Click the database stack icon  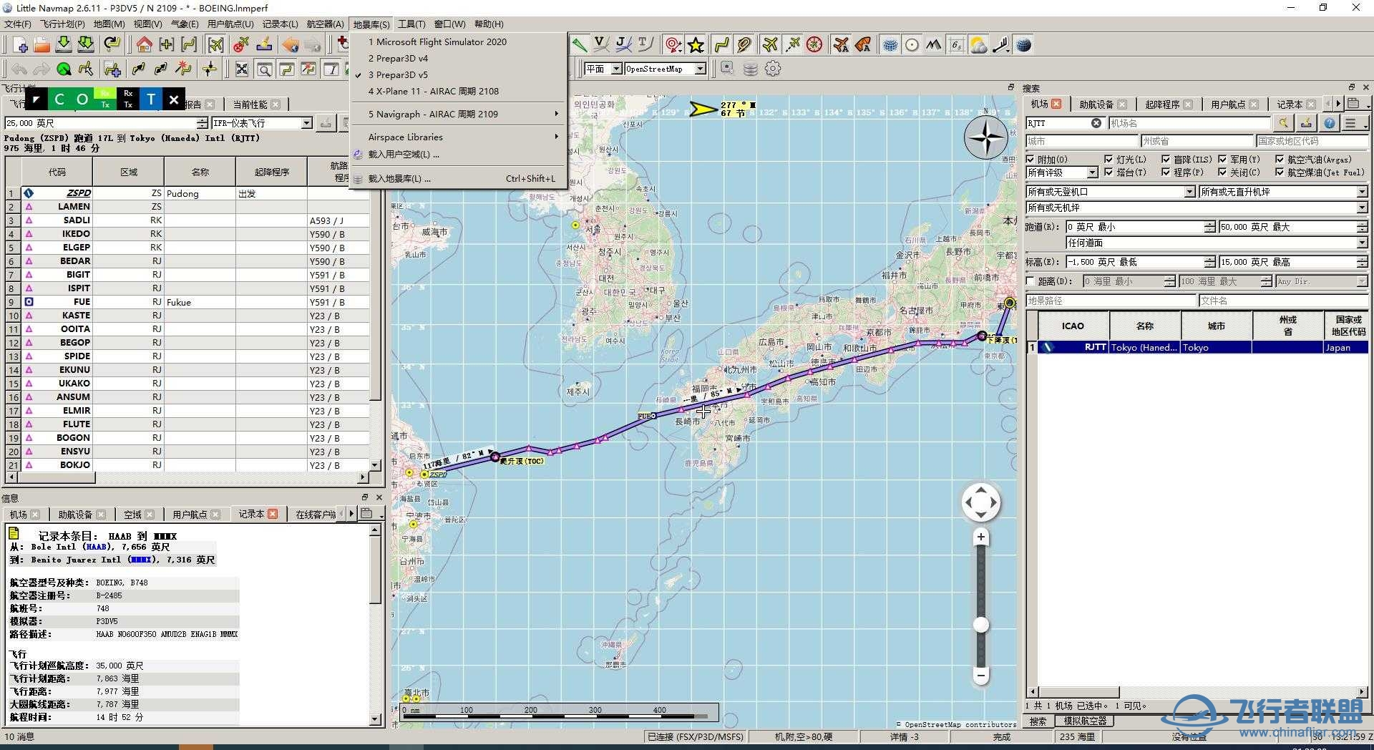click(750, 69)
